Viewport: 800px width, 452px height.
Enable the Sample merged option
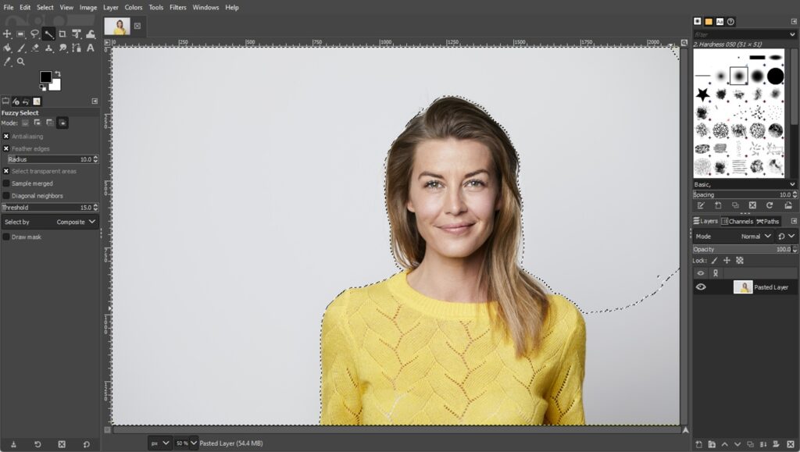pos(6,183)
